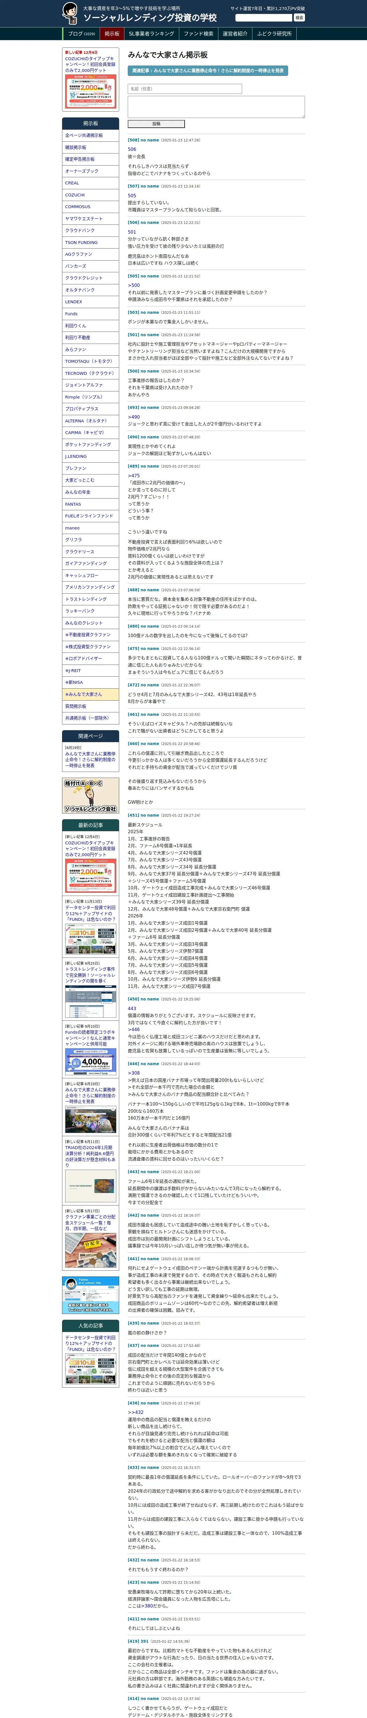Open maneo board link
The height and width of the screenshot is (1718, 367).
coord(91,528)
